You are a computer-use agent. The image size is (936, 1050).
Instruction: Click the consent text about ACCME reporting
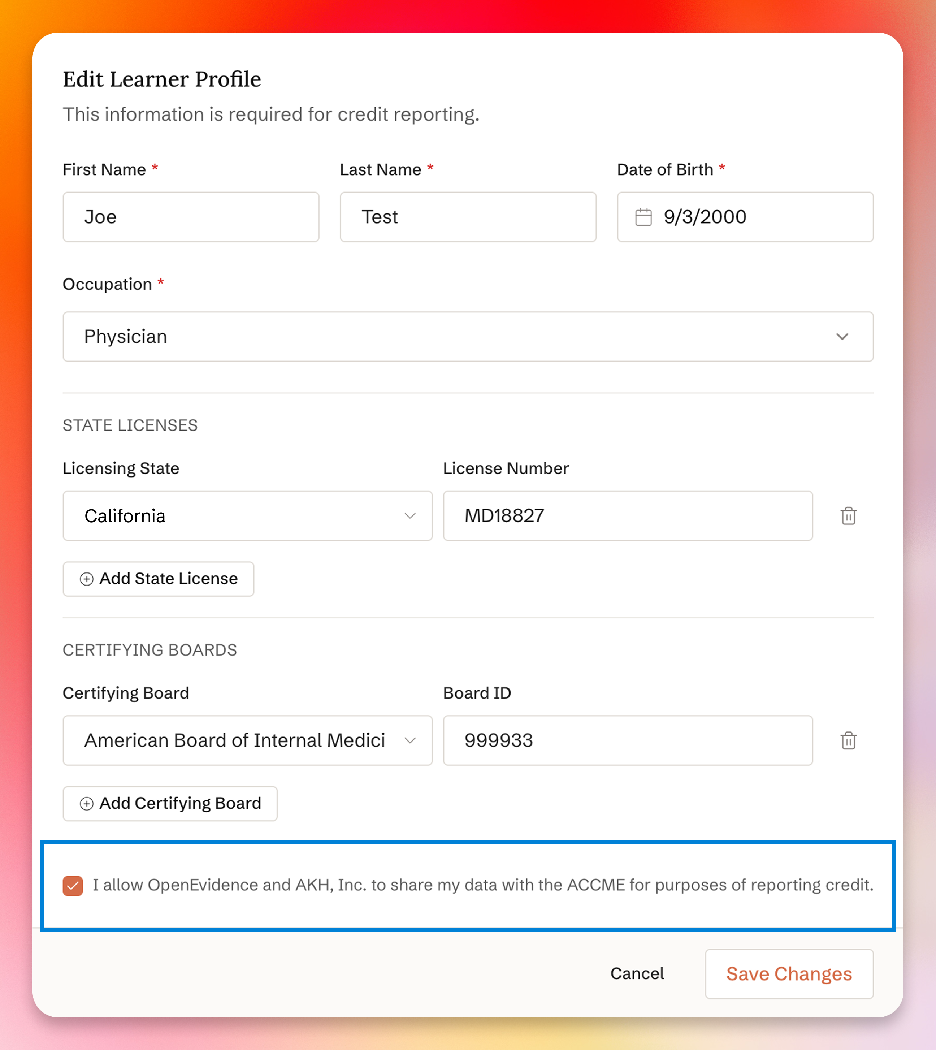483,885
